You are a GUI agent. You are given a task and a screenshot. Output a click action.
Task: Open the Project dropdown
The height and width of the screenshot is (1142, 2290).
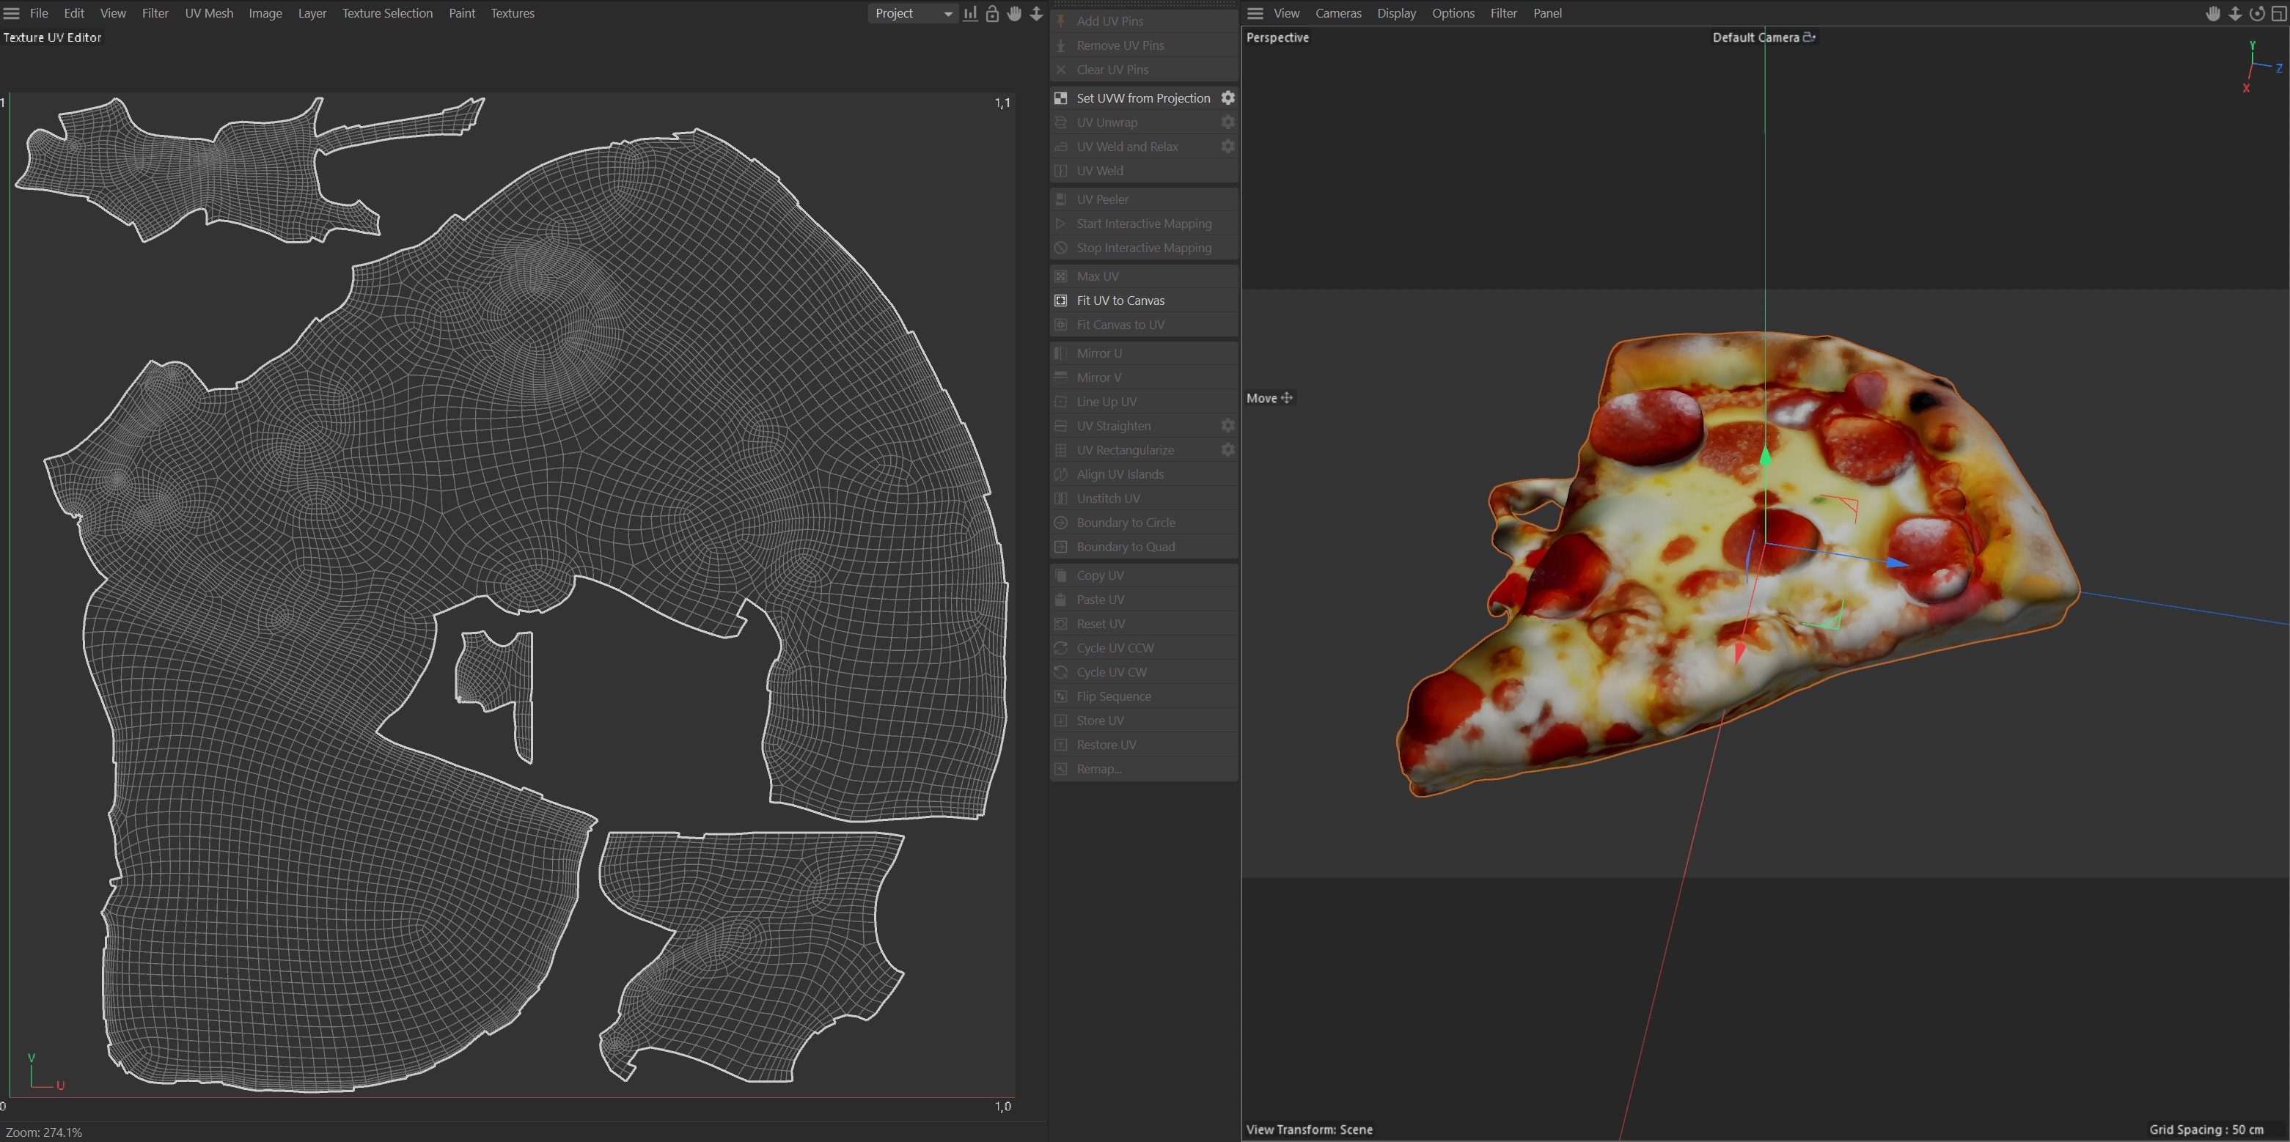coord(912,13)
